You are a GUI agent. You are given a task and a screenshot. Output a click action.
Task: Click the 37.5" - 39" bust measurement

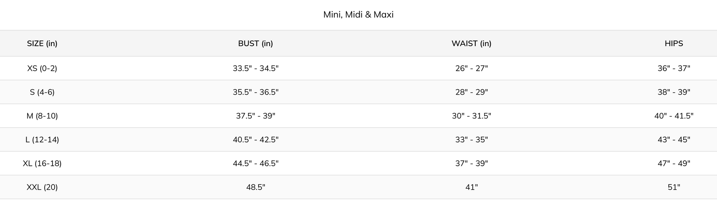[255, 116]
